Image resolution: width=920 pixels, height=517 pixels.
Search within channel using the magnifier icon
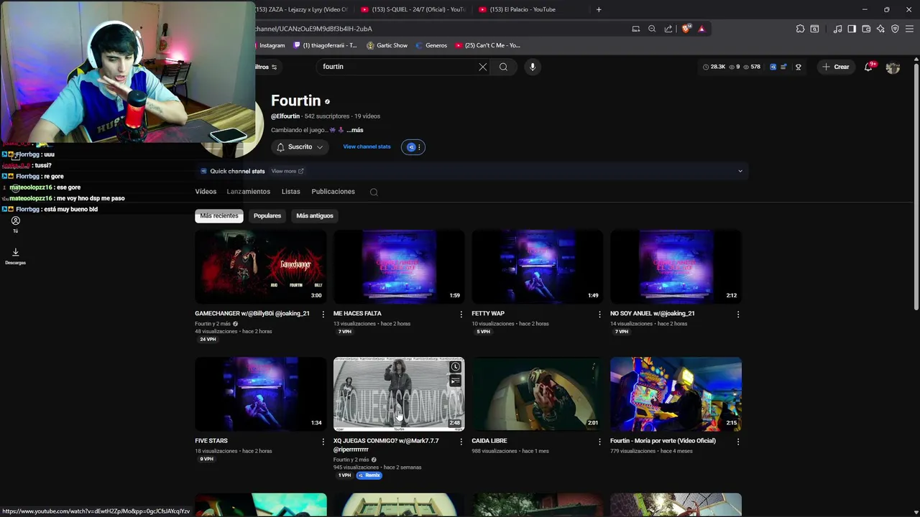point(374,192)
